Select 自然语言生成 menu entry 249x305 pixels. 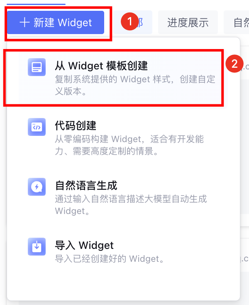pos(123,198)
